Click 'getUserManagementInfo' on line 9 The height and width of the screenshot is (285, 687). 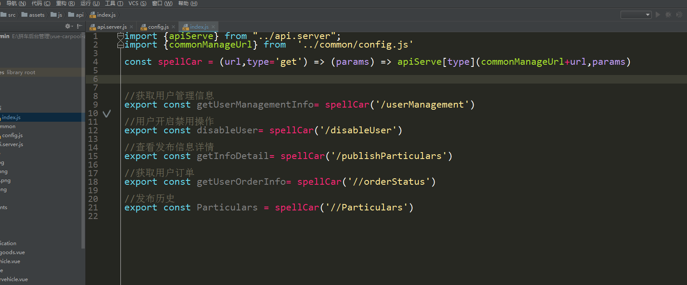(x=255, y=105)
